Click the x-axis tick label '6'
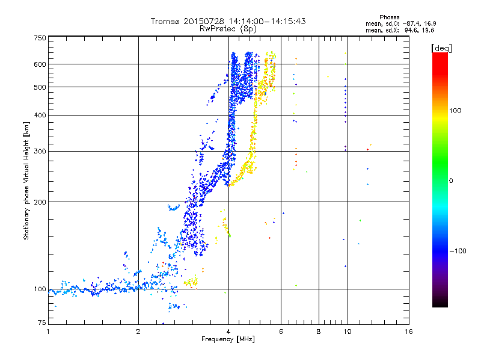 [281, 332]
